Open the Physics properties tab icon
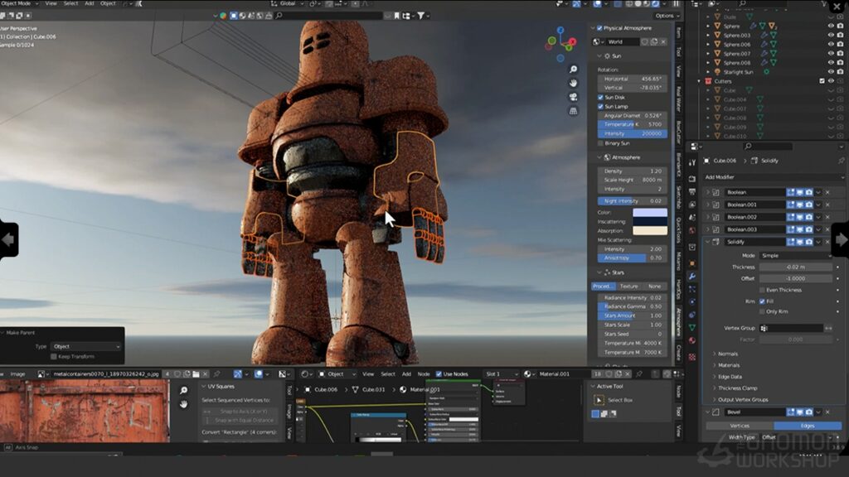 click(x=692, y=301)
